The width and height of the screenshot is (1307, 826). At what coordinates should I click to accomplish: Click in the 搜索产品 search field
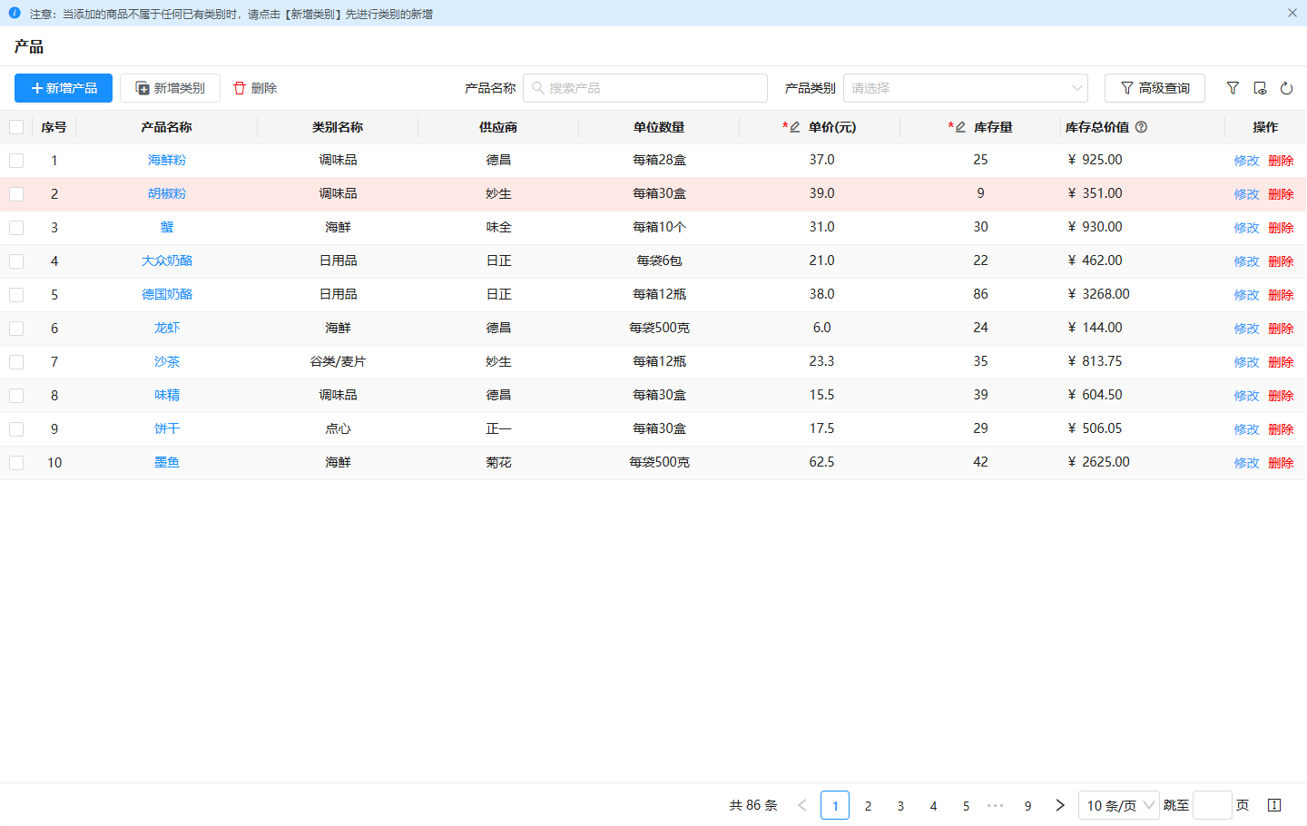click(645, 88)
